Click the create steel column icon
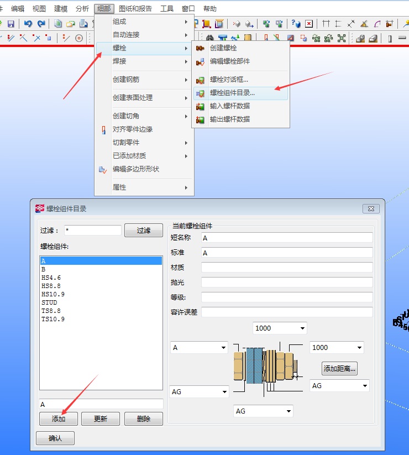This screenshot has width=409, height=455. click(390, 38)
